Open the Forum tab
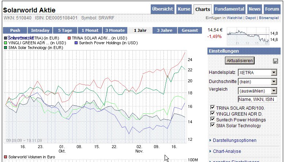This screenshot has height=162, width=285. coord(272,9)
